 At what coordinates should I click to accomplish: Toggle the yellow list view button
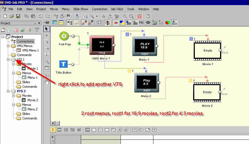pos(61,23)
